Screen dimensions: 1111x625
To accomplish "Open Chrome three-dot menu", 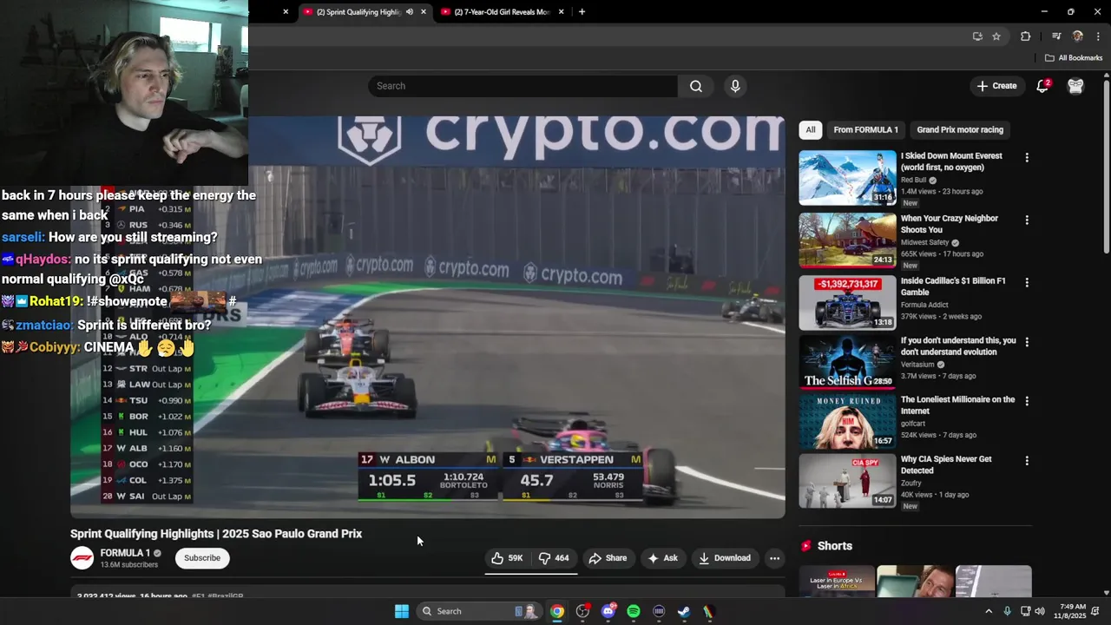I will click(x=1098, y=36).
